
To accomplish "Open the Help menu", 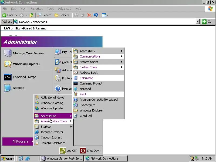I will (x=78, y=9).
